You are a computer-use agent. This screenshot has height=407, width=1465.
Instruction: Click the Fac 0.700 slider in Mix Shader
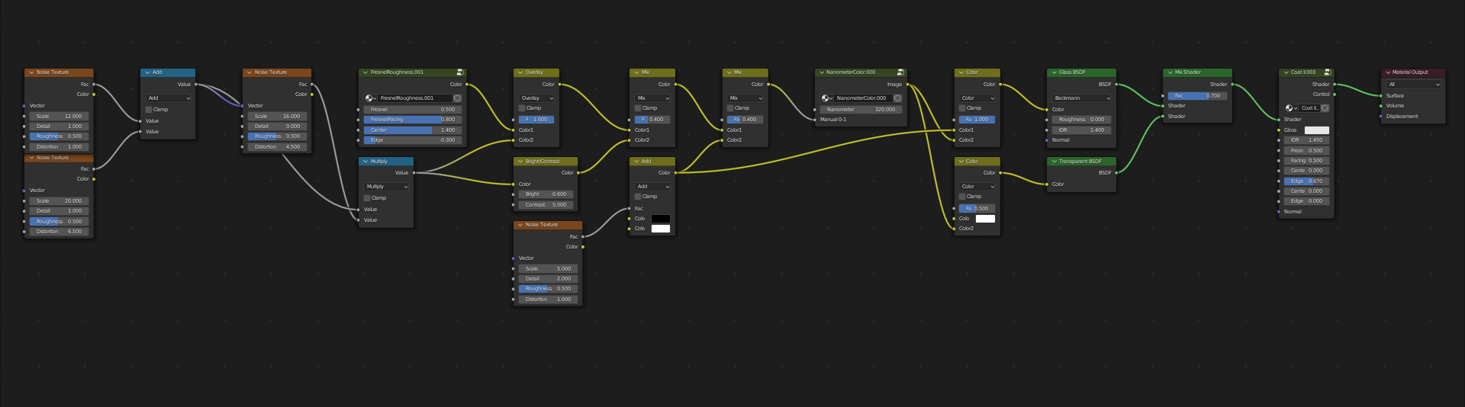pyautogui.click(x=1197, y=96)
